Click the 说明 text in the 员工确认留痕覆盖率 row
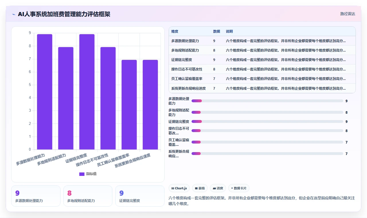Screen dimensions: 367x218 [x=286, y=79]
